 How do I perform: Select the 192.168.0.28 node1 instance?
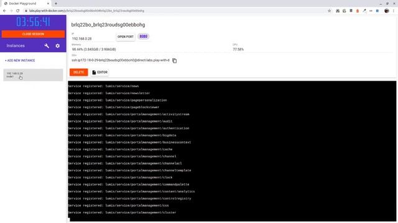pyautogui.click(x=33, y=75)
